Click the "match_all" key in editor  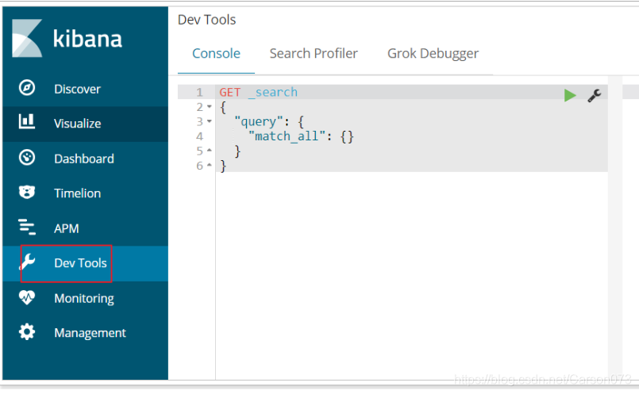coord(287,136)
